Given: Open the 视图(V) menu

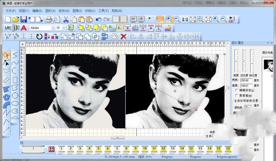Looking at the screenshot, I should [x=24, y=11].
